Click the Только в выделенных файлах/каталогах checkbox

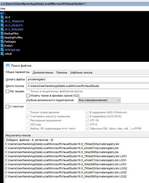(28, 92)
